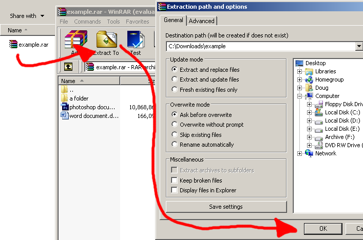Image resolution: width=363 pixels, height=240 pixels.
Task: Open the Destination path dropdown
Action: (359, 46)
